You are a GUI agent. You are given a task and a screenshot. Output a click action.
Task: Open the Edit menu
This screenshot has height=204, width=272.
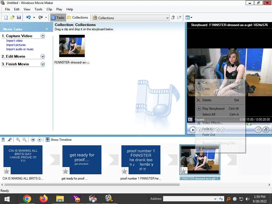point(17,9)
